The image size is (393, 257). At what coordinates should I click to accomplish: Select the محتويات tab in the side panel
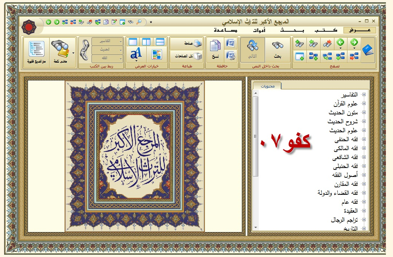coord(268,86)
